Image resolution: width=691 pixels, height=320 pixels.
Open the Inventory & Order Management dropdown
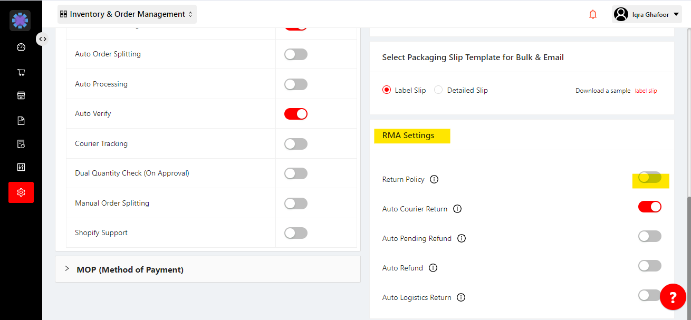(x=127, y=14)
